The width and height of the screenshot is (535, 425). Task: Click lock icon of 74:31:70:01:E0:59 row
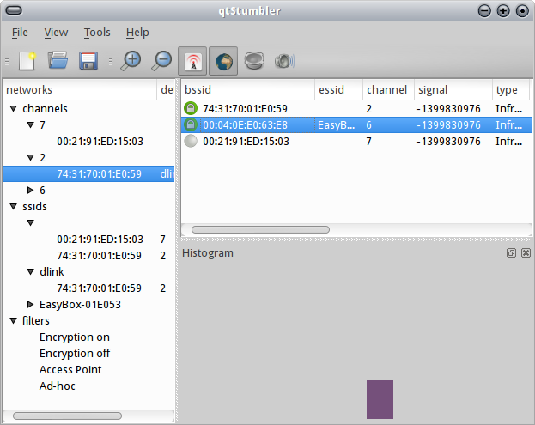(x=191, y=108)
